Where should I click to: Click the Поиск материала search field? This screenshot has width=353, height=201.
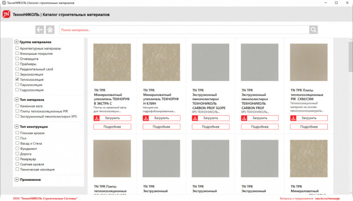pos(184,30)
